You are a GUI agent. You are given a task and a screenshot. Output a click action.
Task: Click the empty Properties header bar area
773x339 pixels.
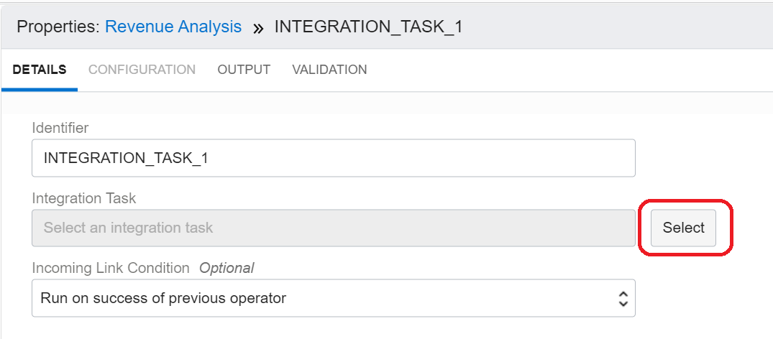pos(618,27)
